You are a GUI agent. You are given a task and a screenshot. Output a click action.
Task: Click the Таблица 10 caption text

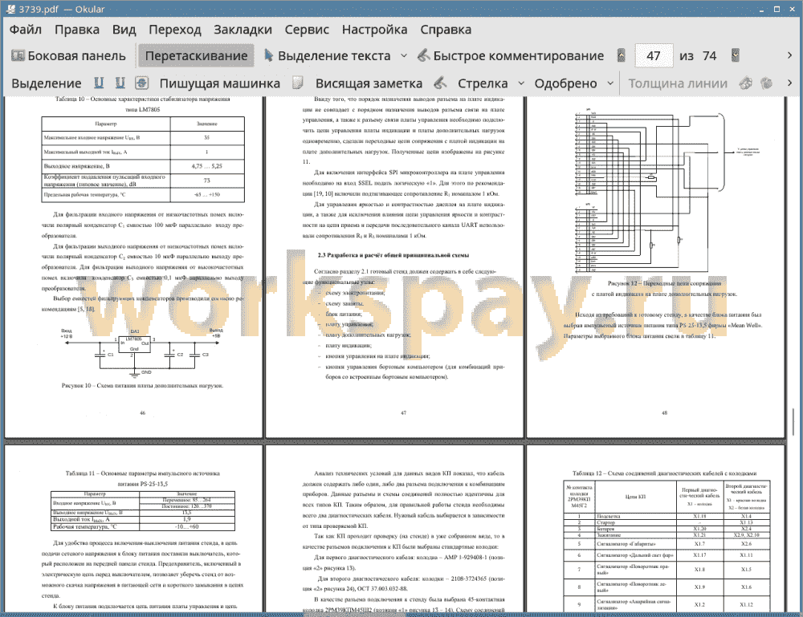(143, 104)
